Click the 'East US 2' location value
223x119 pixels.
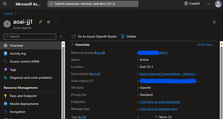[x=146, y=67]
